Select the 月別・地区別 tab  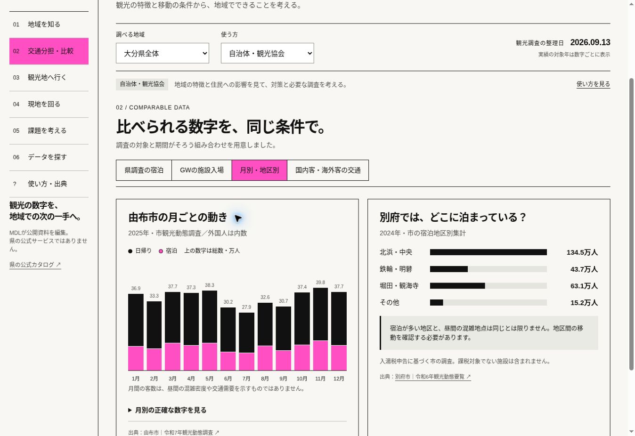coord(260,170)
